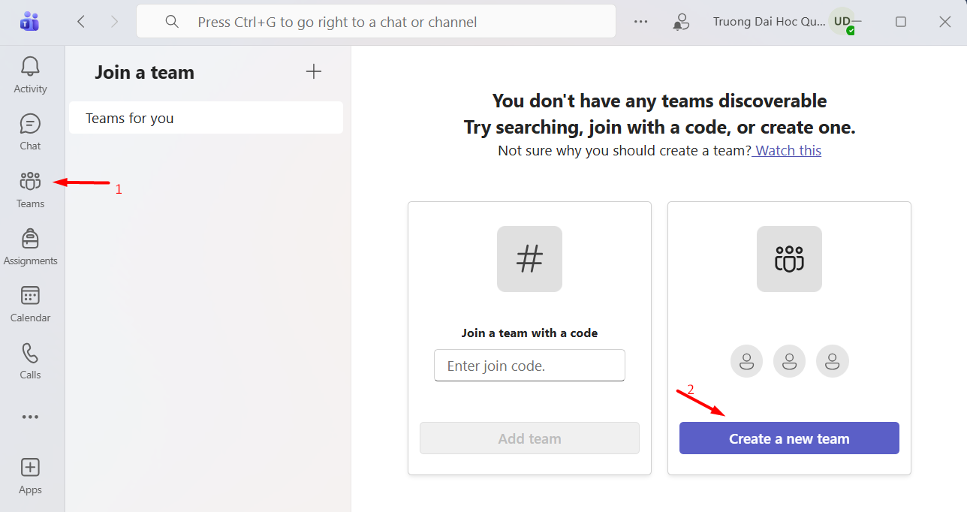The image size is (967, 512).
Task: Expand more apps ellipsis in sidebar
Action: [30, 417]
